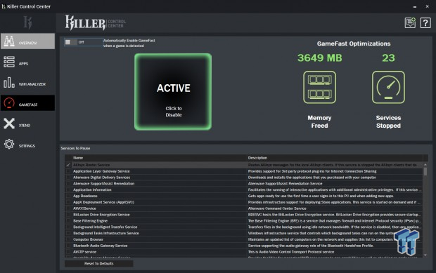This screenshot has width=436, height=273.
Task: Close the Killer Control Center window
Action: 427,6
